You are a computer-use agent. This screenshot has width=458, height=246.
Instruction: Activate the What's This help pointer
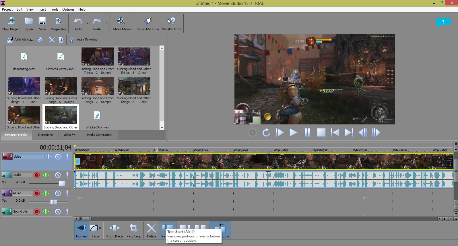[x=172, y=24]
